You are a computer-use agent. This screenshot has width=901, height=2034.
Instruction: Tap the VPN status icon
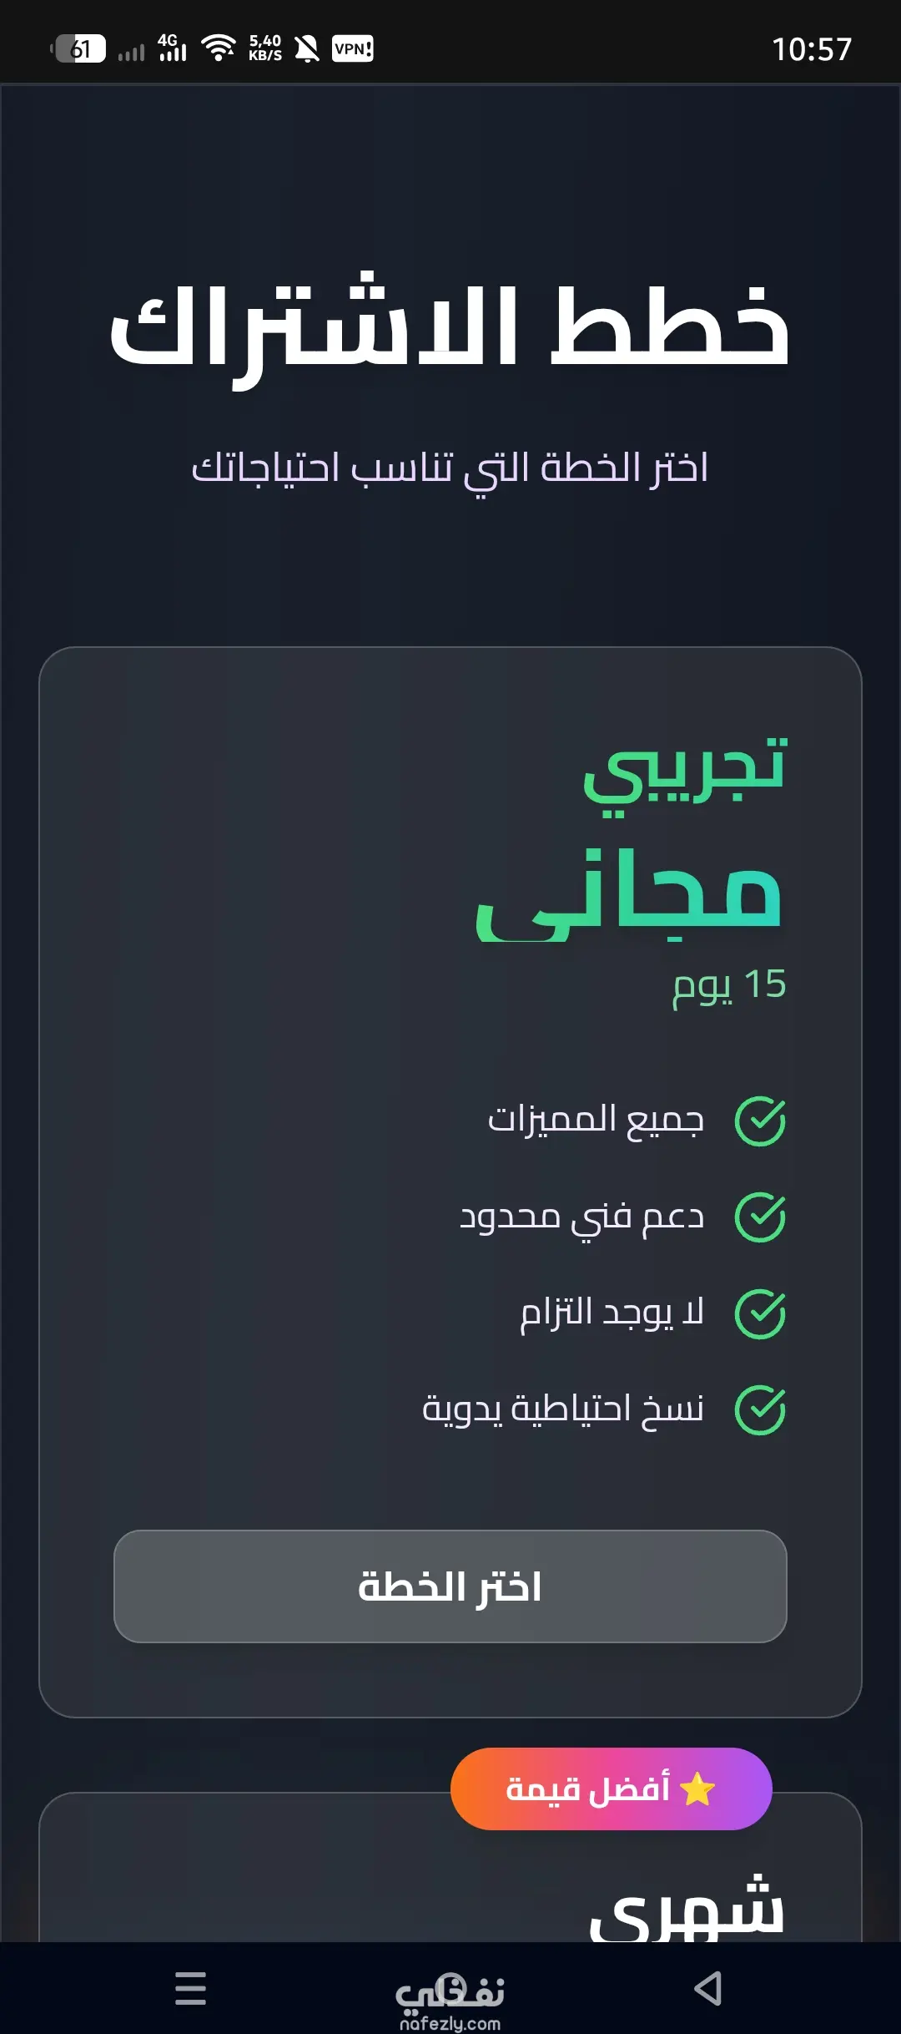(353, 48)
